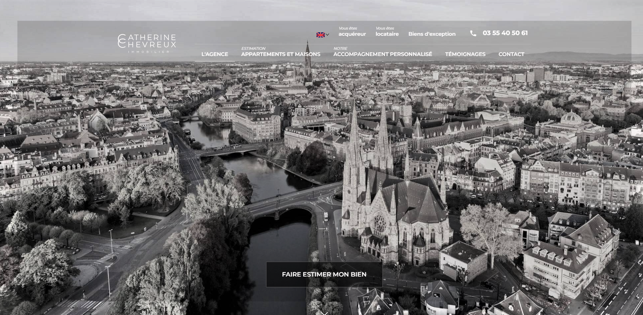Open the APPARTEMENTS ET MAISONS menu
This screenshot has width=643, height=315.
click(x=280, y=54)
